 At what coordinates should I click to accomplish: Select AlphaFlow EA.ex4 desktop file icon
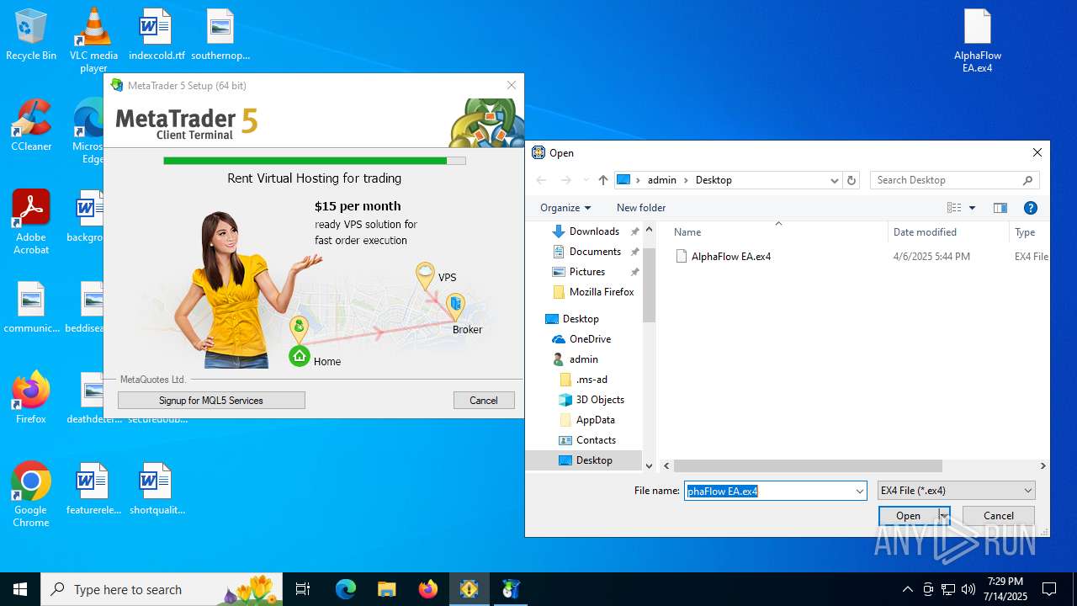pyautogui.click(x=978, y=40)
